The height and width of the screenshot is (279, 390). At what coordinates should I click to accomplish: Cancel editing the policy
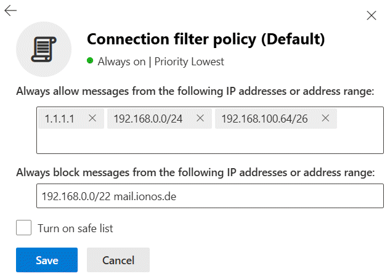(118, 260)
